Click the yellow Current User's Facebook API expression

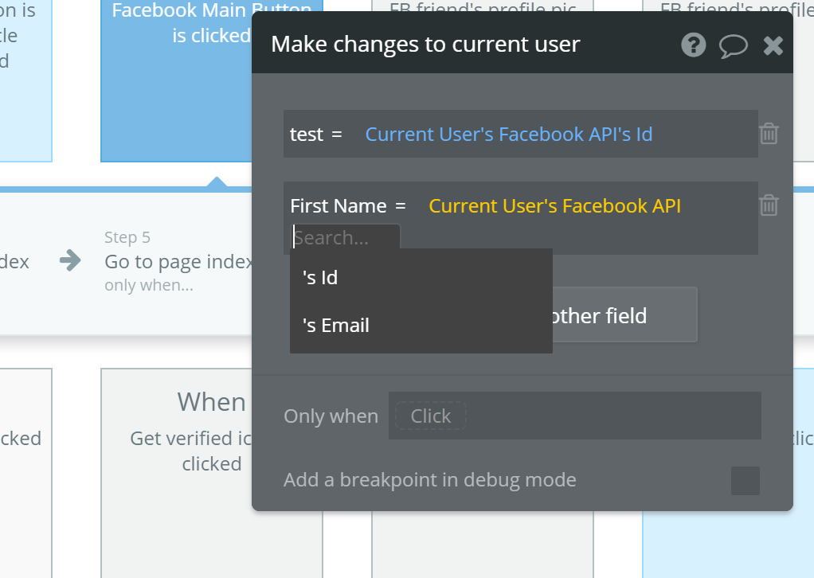click(554, 205)
